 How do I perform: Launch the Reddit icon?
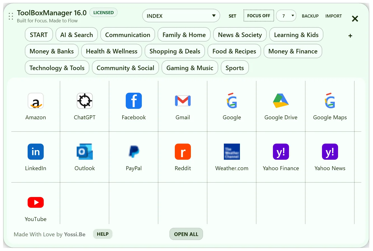(x=183, y=152)
